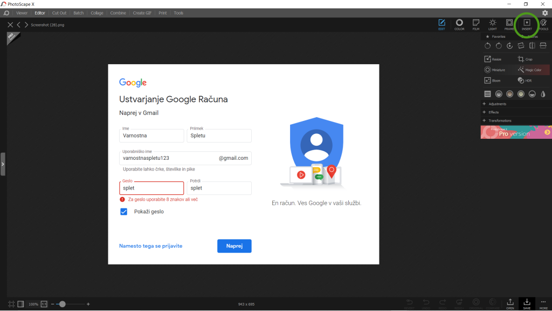
Task: Click the Pro version banner
Action: point(516,132)
